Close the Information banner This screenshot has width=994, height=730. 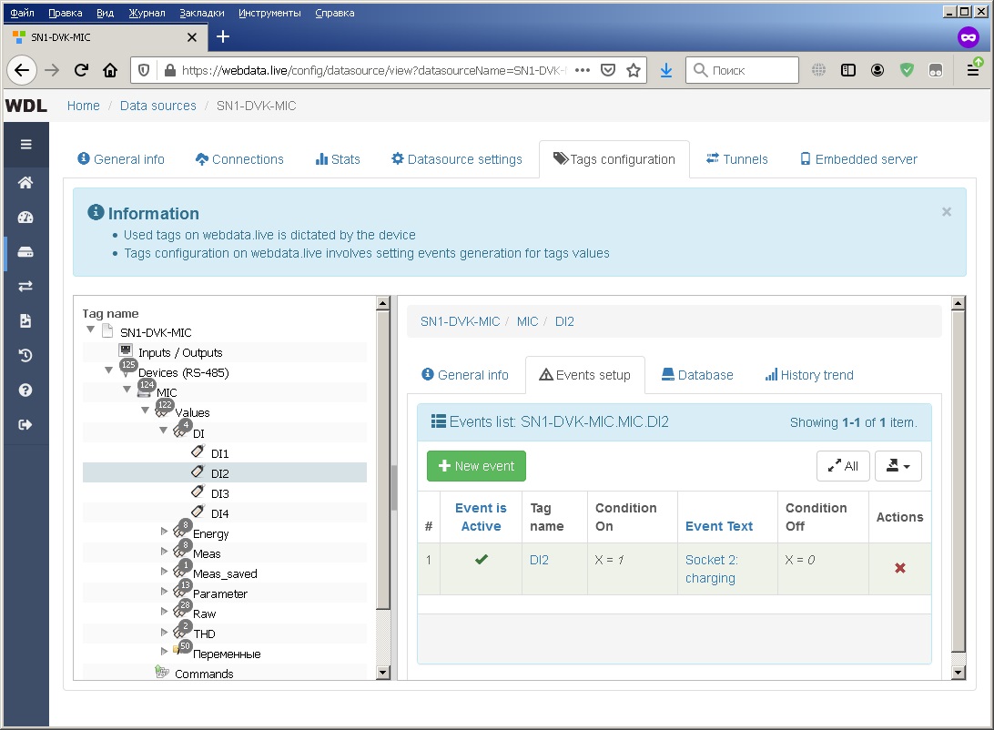946,212
